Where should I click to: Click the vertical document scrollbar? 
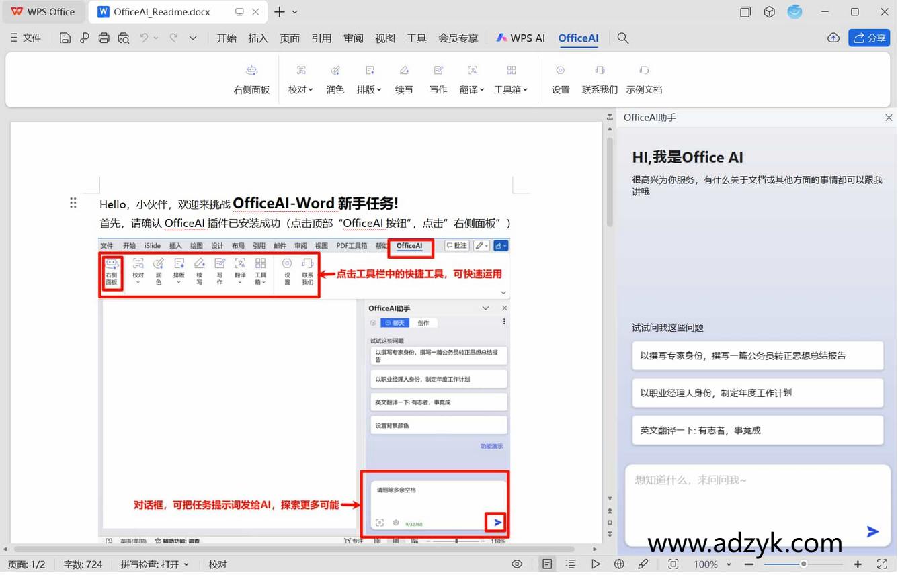[x=610, y=181]
